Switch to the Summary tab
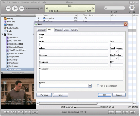The image size is (140, 116). click(42, 30)
